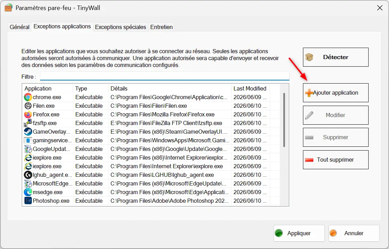Click the Firefox.exe browser icon
389x249 pixels.
[x=28, y=115]
